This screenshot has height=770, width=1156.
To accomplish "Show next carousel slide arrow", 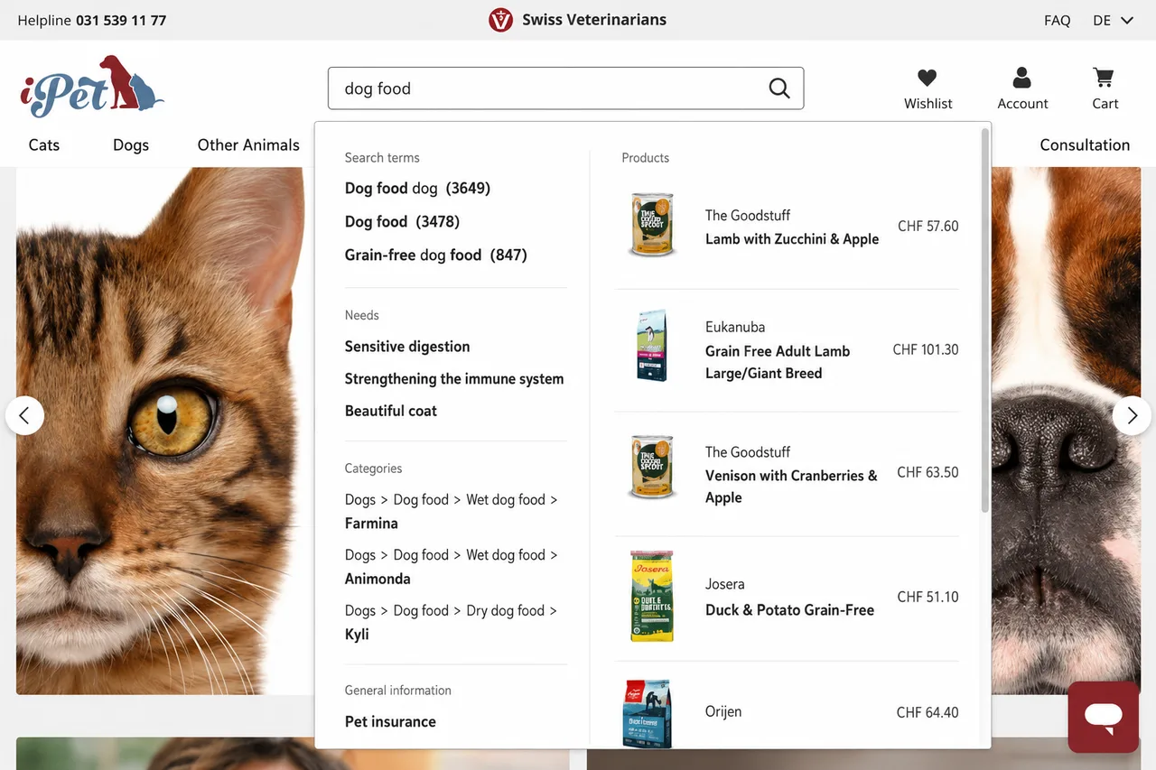I will [x=1132, y=415].
